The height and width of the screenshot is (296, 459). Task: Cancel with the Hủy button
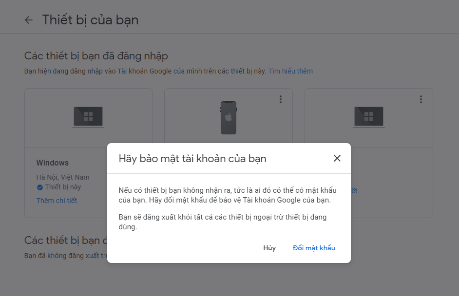tap(269, 248)
